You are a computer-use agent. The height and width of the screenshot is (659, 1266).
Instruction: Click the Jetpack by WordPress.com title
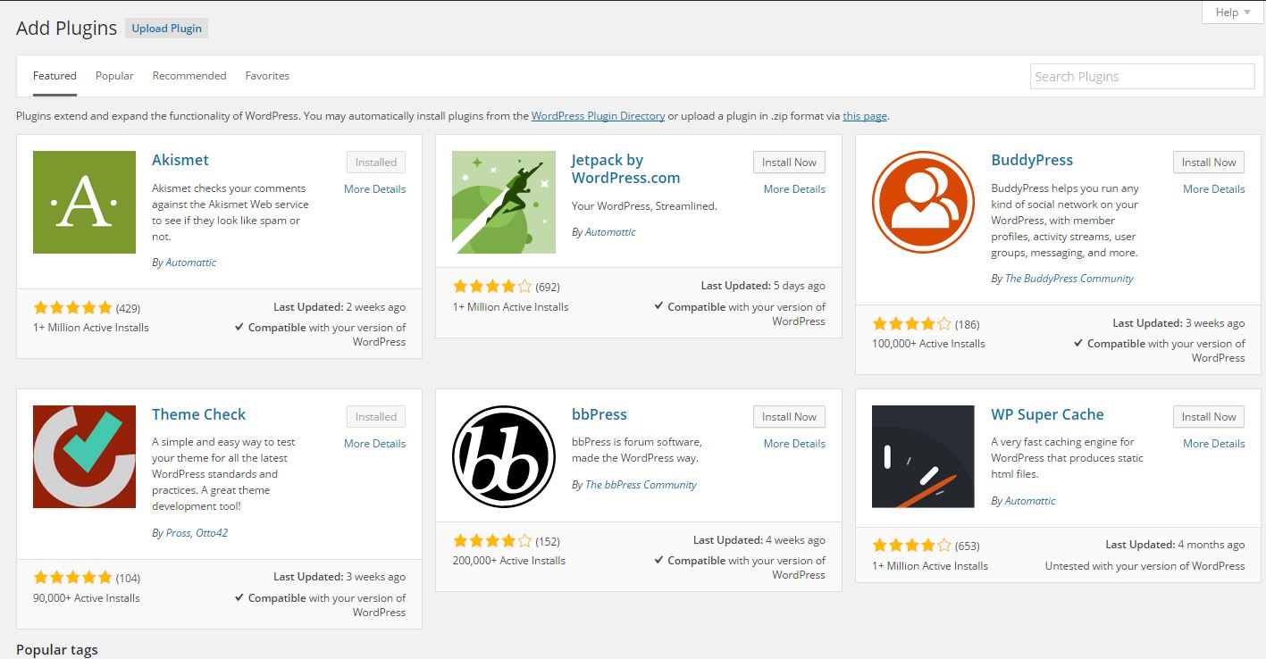coord(625,169)
